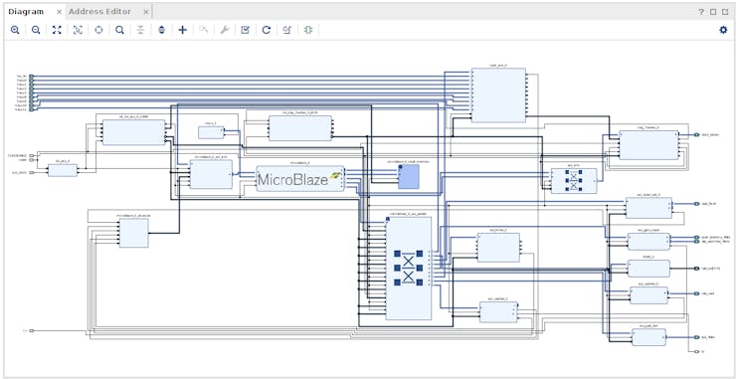Select the reset input port
The width and height of the screenshot is (736, 379).
pos(32,160)
